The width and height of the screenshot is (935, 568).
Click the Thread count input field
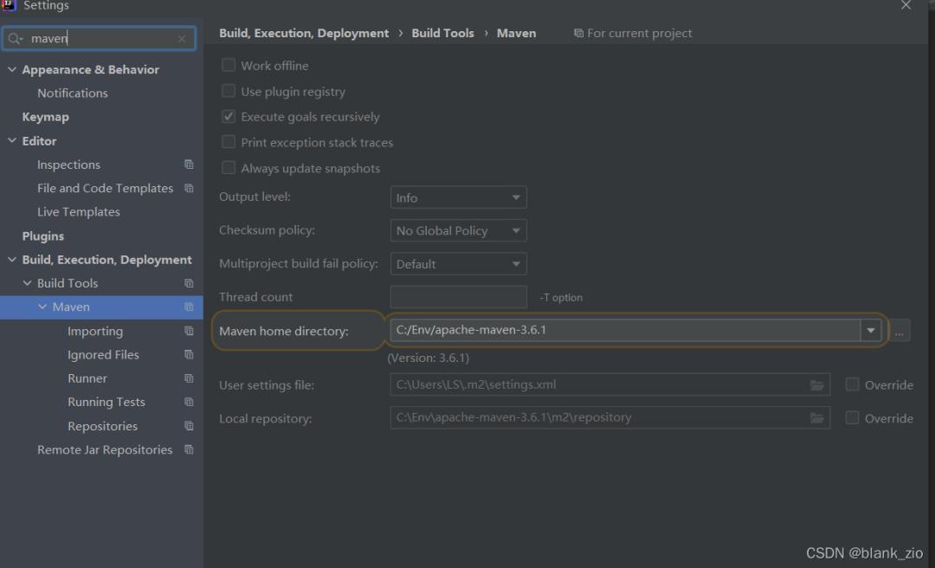coord(458,297)
